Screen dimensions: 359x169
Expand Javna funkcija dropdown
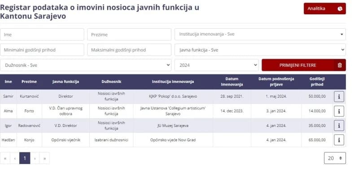click(x=260, y=50)
